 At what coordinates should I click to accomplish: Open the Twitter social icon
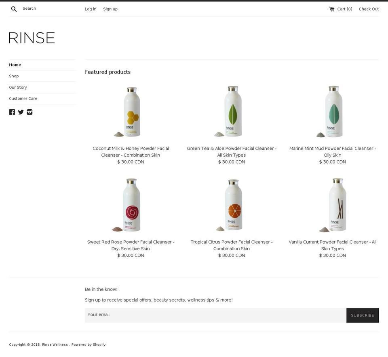pos(21,112)
